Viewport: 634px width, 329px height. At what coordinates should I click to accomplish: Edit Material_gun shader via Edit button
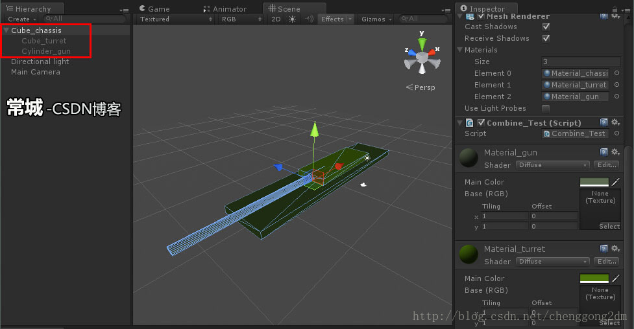coord(606,165)
